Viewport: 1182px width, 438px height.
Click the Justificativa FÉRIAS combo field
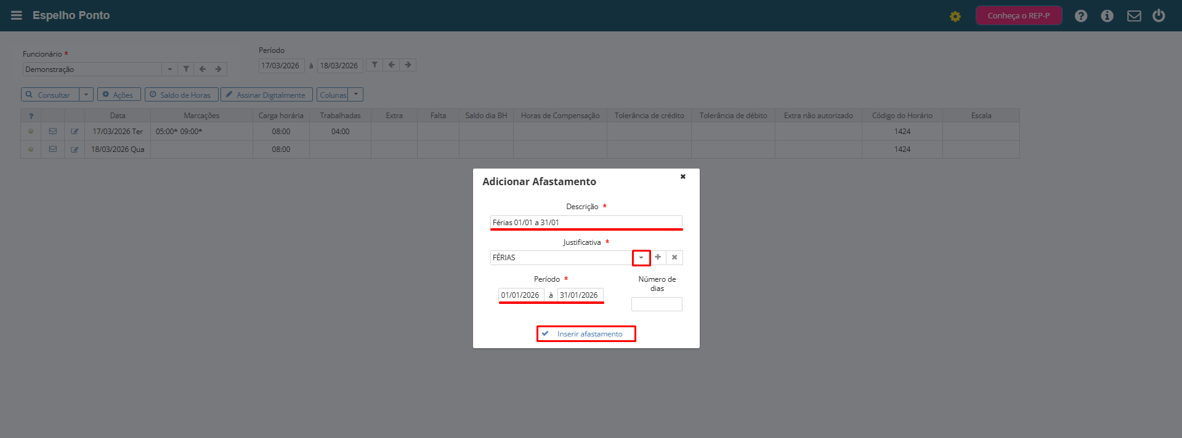pyautogui.click(x=562, y=257)
